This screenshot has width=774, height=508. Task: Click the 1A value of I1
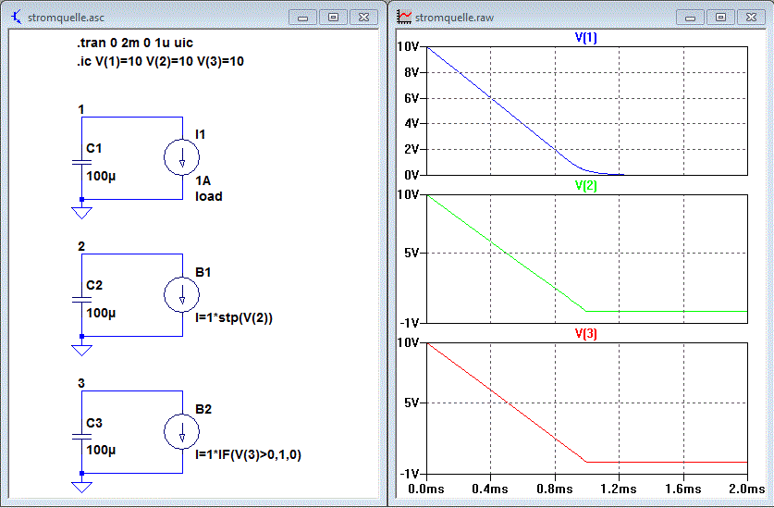point(203,180)
